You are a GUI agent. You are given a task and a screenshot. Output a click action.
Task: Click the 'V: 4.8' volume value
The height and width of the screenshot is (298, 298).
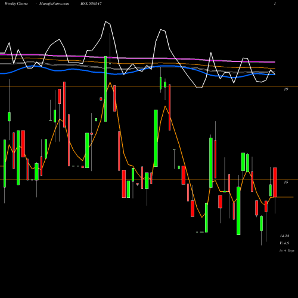coord(284,243)
